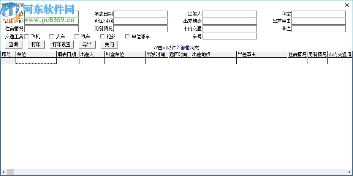This screenshot has height=176, width=353.
Task: Click the 科室单位 column header
Action: [125, 54]
